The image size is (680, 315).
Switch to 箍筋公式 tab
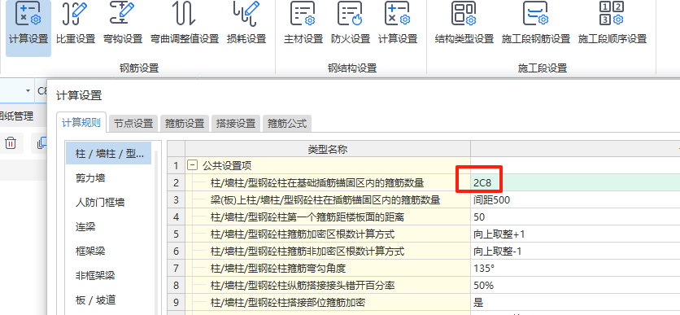coord(287,124)
